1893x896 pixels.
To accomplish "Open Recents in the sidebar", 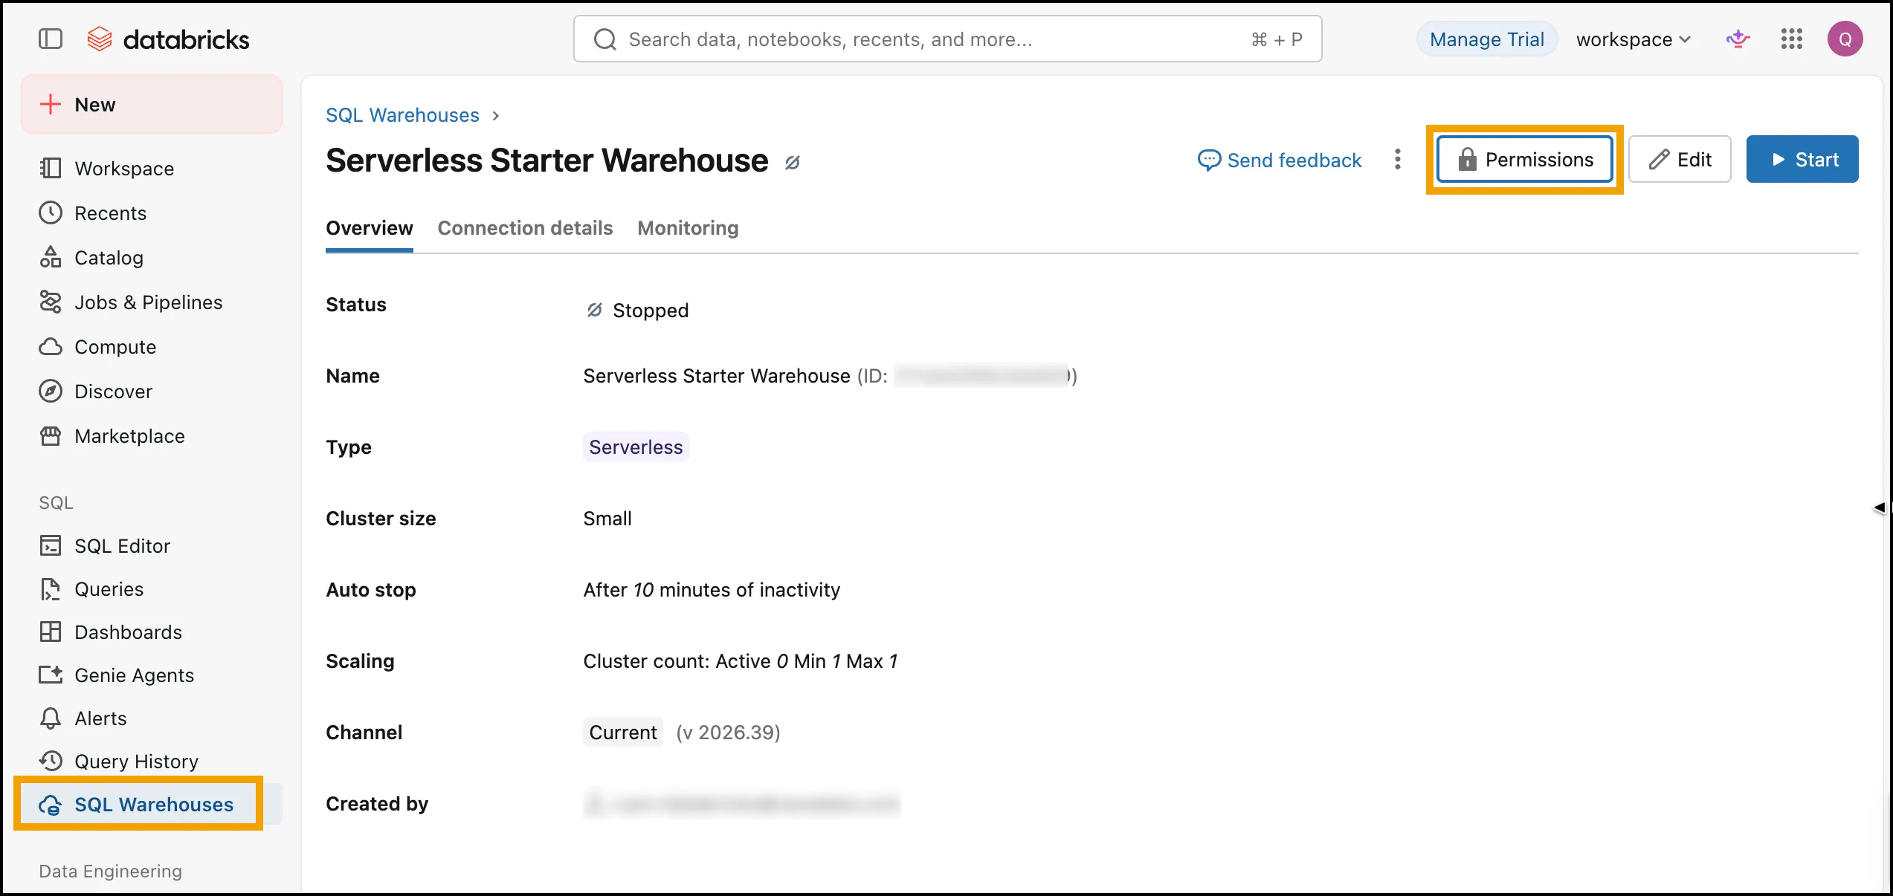I will (x=152, y=213).
